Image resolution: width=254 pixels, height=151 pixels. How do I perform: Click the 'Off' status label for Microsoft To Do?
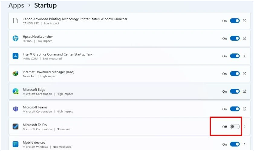(x=224, y=127)
